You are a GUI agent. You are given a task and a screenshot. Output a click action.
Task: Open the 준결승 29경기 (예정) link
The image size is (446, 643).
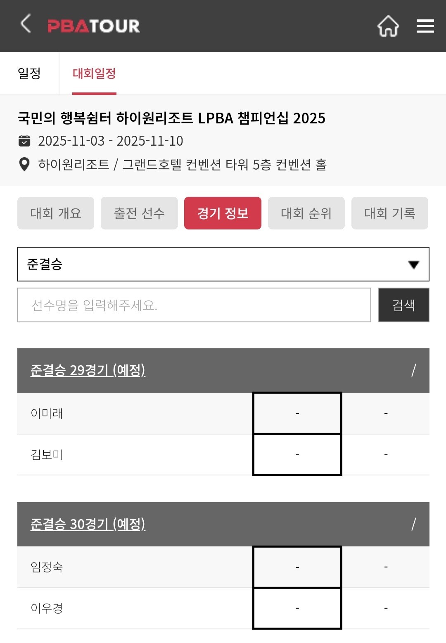[88, 370]
